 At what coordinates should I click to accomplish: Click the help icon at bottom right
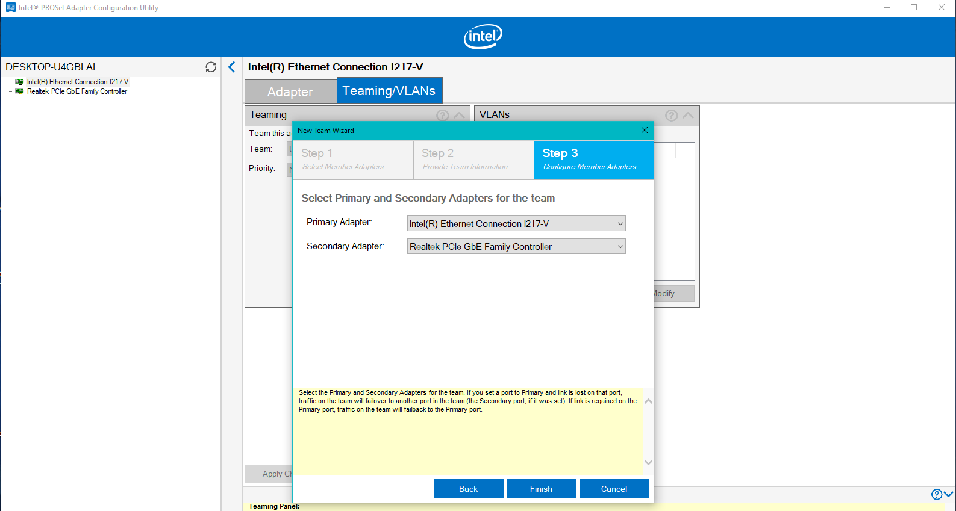(x=937, y=494)
